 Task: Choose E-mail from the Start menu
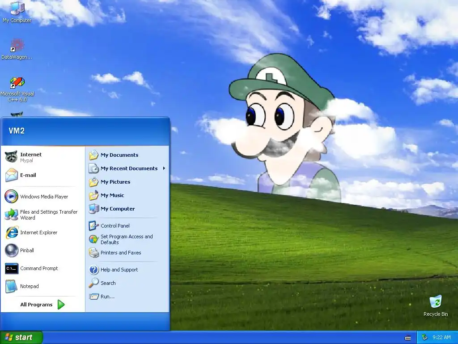(43, 175)
